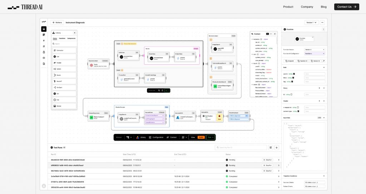Screen dimensions: 366x194
Task: Toggle the userId string checkbox
Action: click(294, 74)
